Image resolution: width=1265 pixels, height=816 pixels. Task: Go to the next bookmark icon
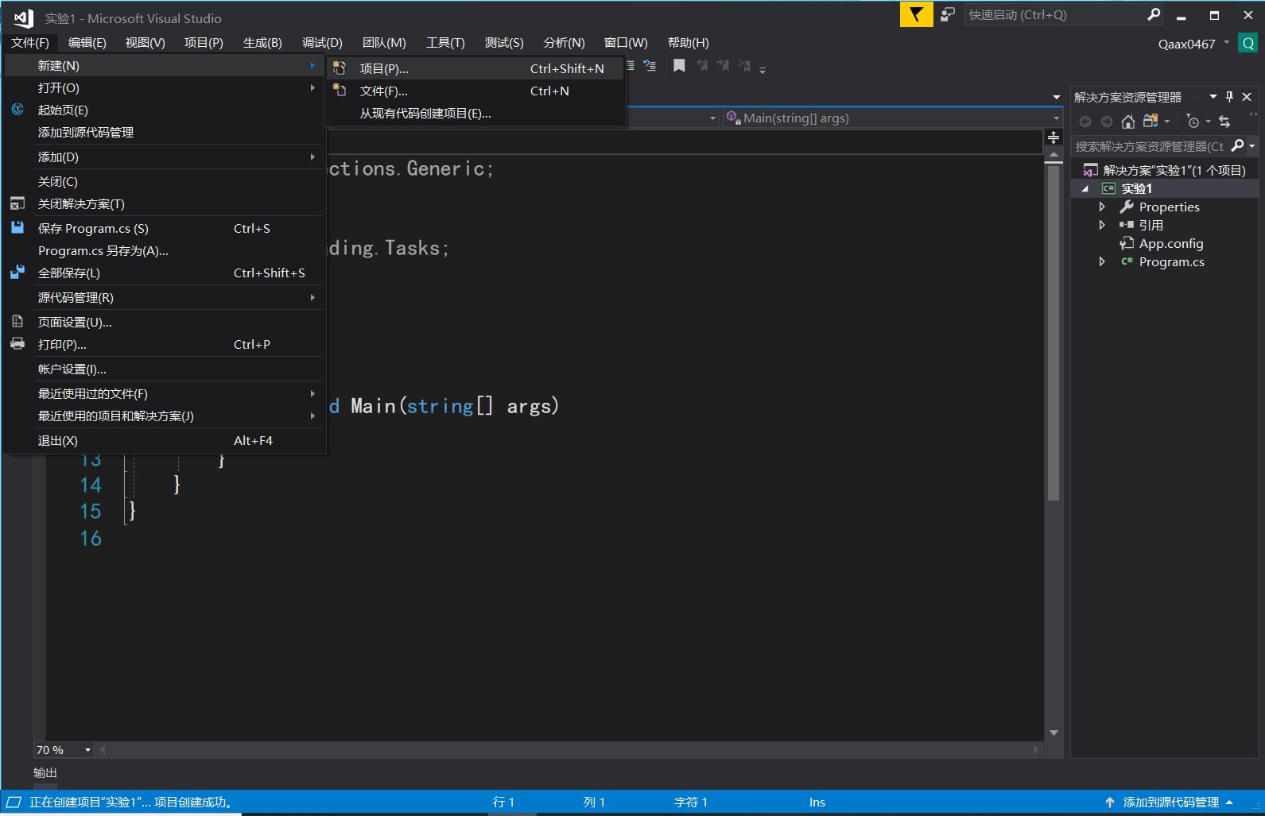pyautogui.click(x=723, y=66)
